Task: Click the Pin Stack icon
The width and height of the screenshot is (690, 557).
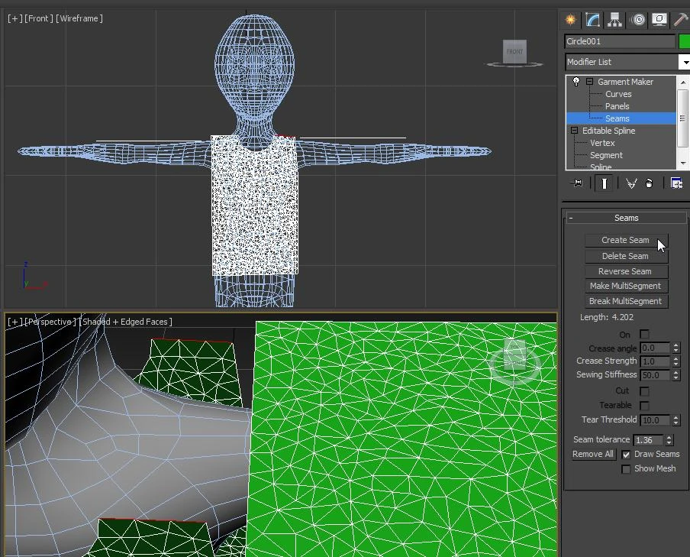Action: point(577,183)
